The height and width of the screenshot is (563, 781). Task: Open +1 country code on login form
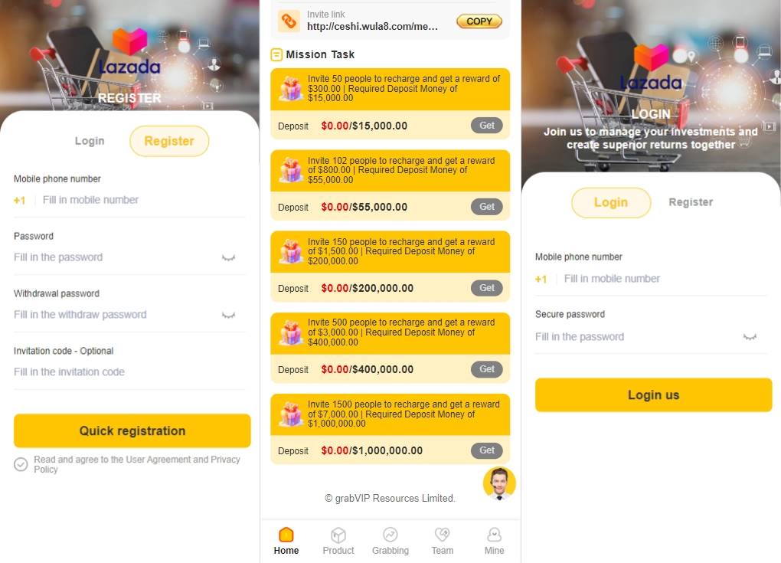click(541, 279)
